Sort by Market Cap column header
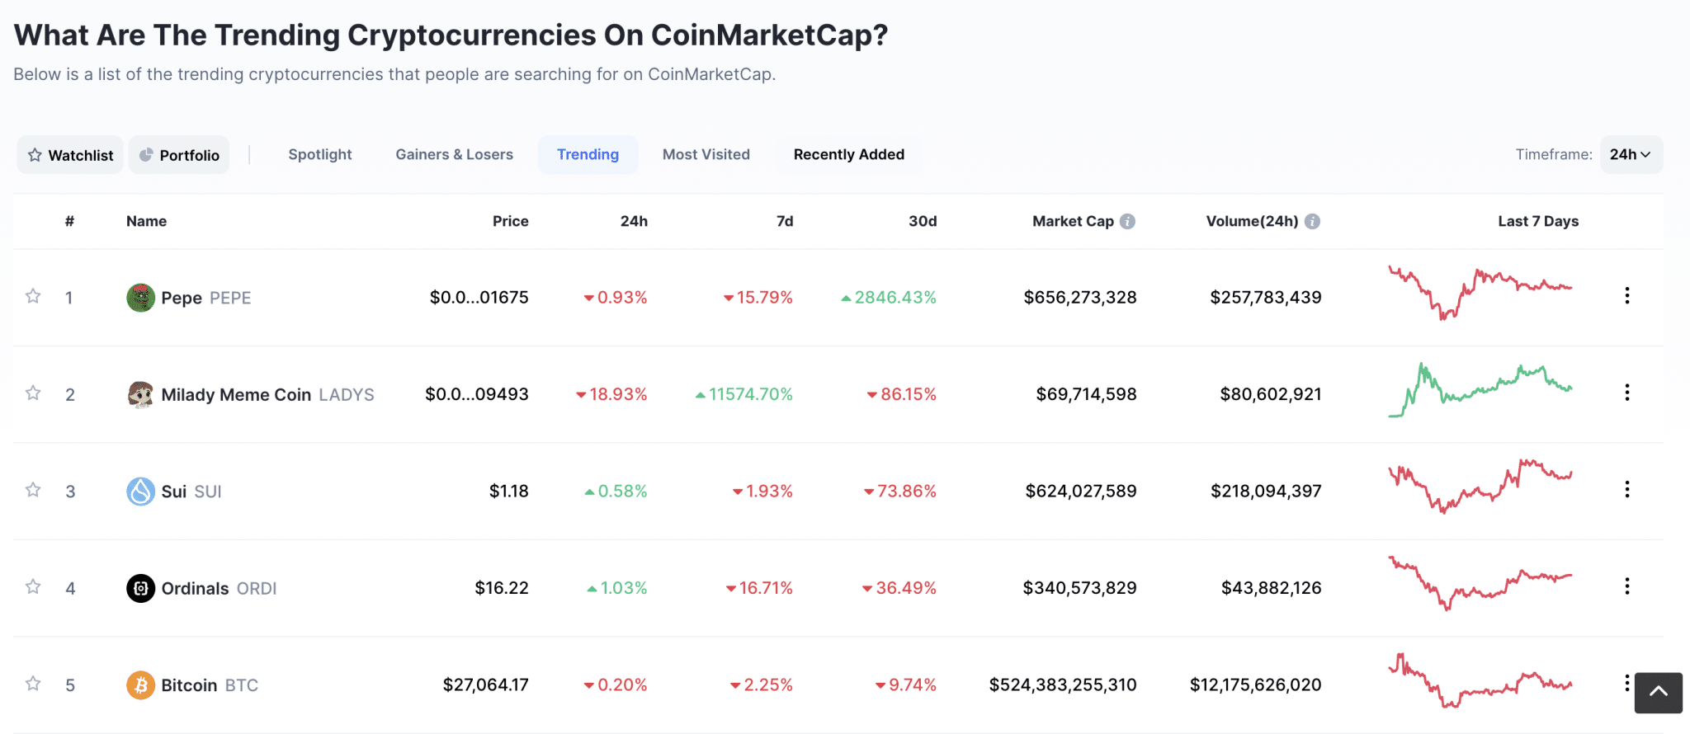 (1073, 221)
